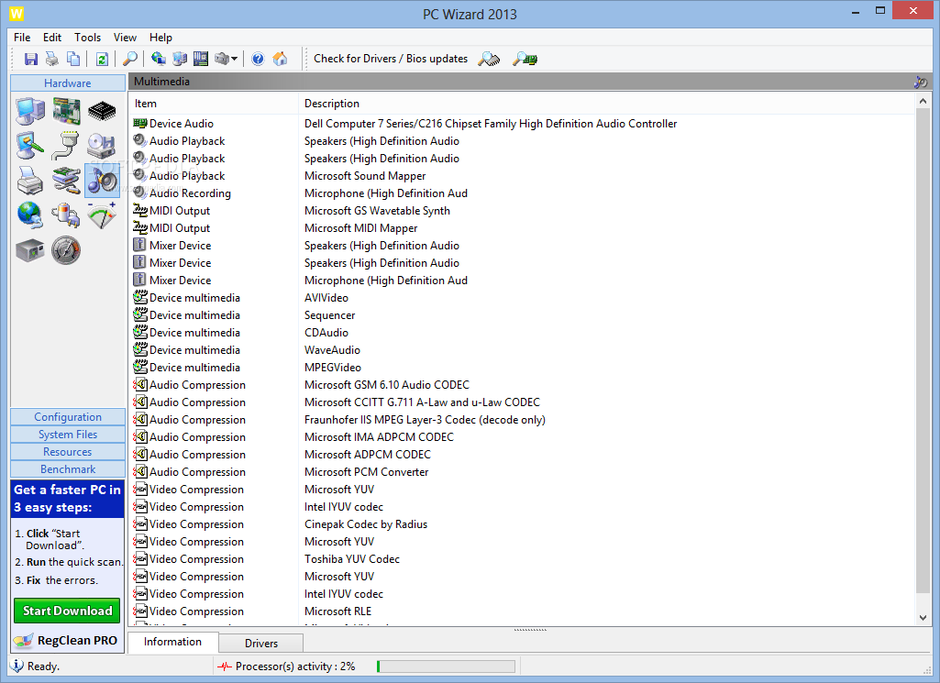Image resolution: width=940 pixels, height=683 pixels.
Task: Select the Device Audio row
Action: (523, 124)
